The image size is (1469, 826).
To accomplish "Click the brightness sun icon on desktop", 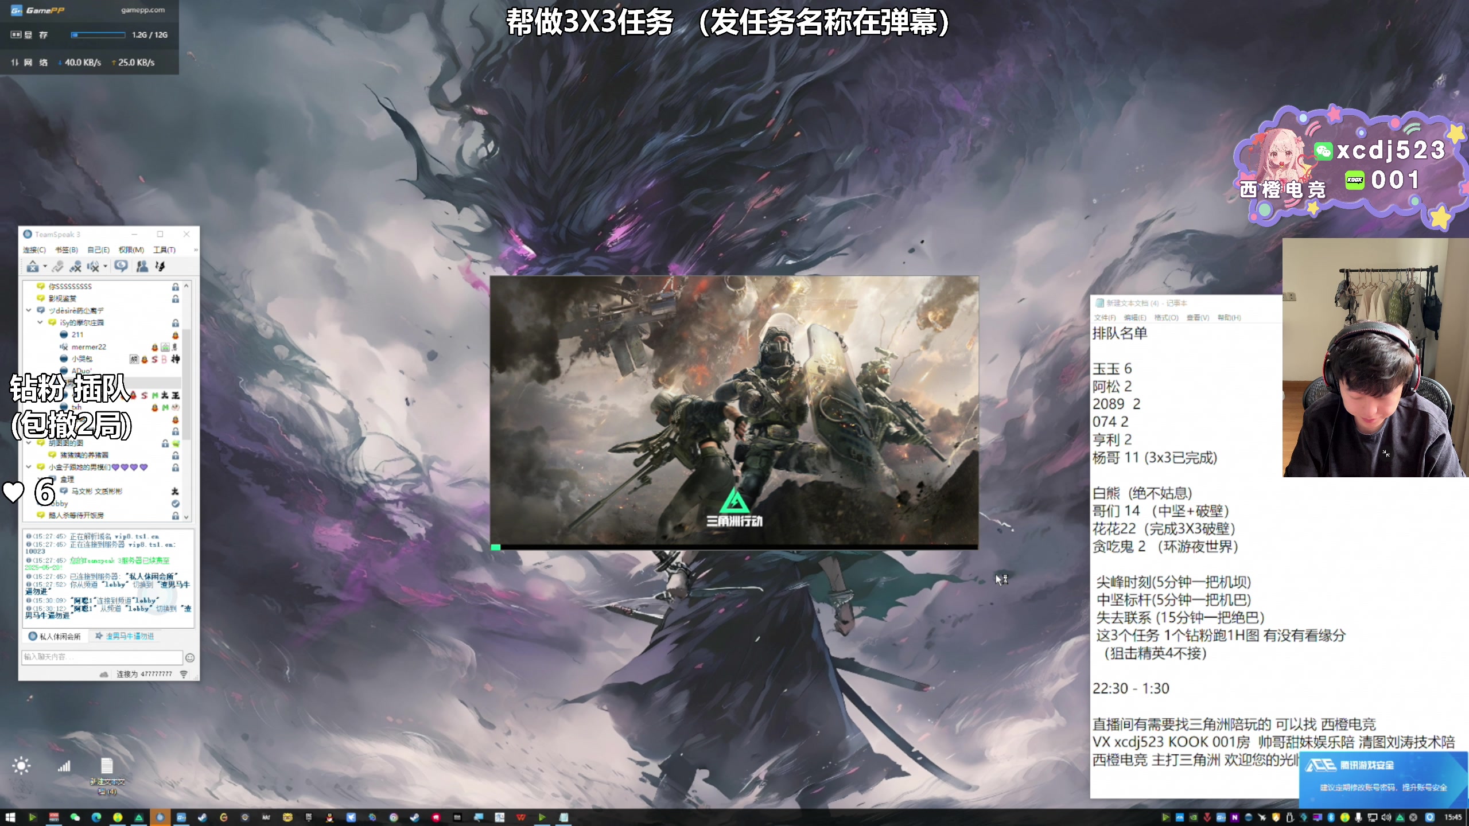I will tap(21, 766).
